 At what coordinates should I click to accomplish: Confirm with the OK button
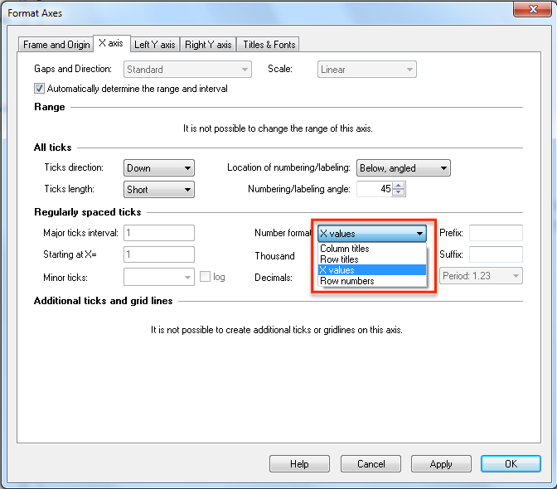(511, 464)
